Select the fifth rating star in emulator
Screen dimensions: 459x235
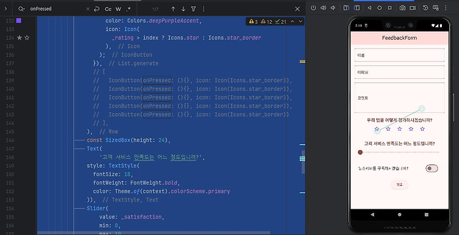(x=422, y=129)
